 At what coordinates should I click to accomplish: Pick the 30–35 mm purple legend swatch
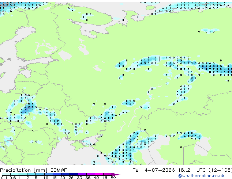click(82, 174)
